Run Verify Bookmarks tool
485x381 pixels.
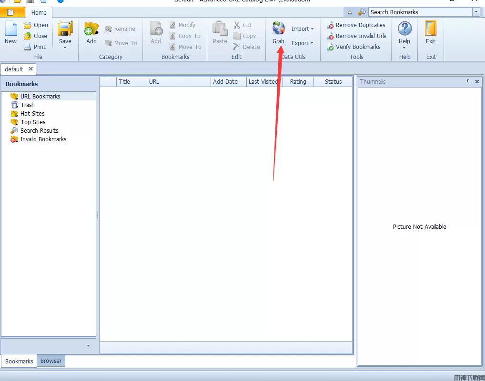click(354, 47)
